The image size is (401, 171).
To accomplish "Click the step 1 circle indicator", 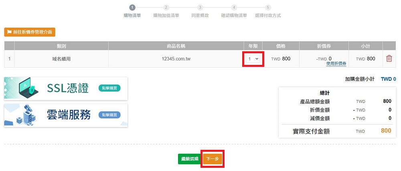I will [x=133, y=7].
